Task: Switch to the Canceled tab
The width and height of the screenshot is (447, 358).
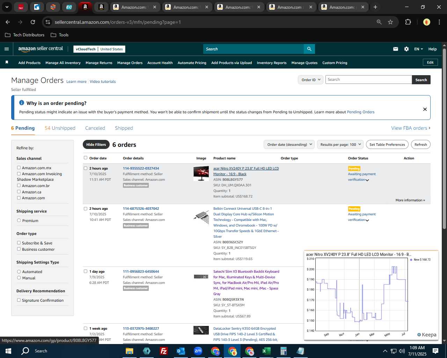Action: pos(95,128)
